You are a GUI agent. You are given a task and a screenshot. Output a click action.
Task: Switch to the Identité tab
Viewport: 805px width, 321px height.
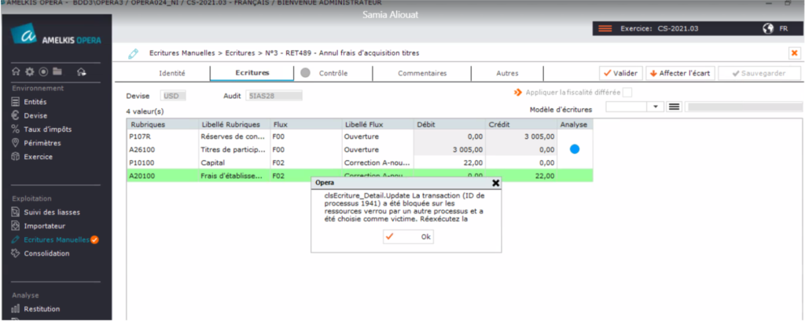pyautogui.click(x=172, y=73)
